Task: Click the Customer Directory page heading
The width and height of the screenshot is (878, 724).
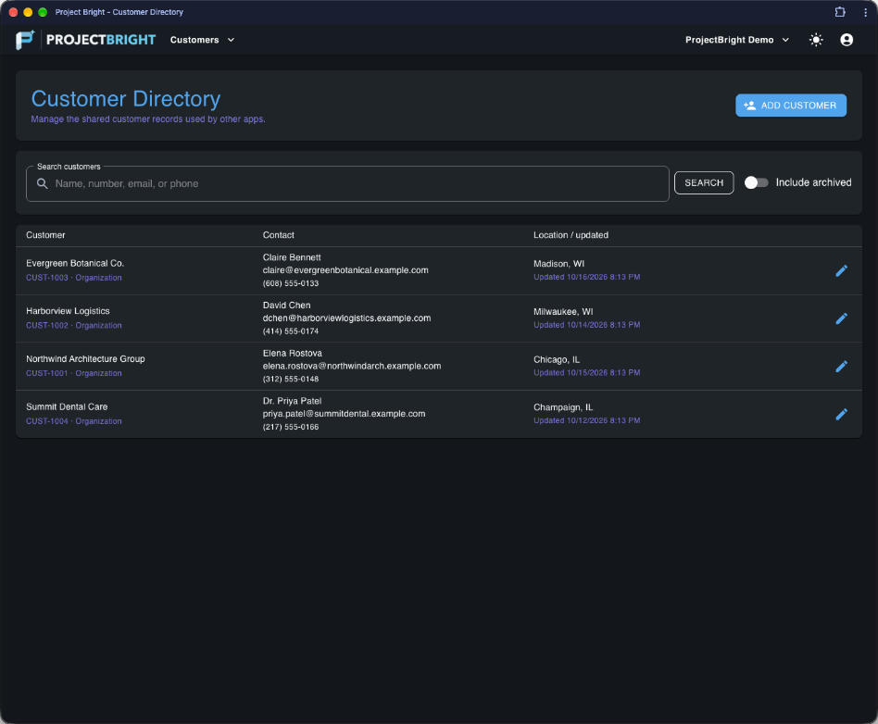Action: coord(125,98)
